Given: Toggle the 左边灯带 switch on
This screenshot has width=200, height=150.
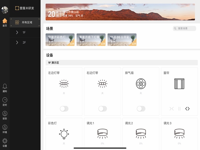Looking at the screenshot, I should 64,109.
